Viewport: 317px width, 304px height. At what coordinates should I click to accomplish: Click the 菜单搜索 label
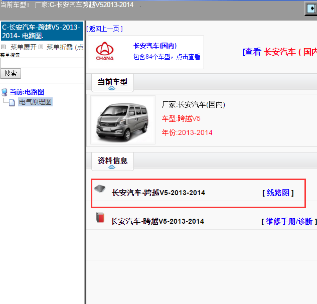point(10,55)
